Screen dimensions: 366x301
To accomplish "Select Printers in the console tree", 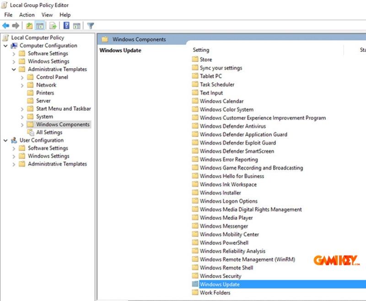I will tap(45, 93).
